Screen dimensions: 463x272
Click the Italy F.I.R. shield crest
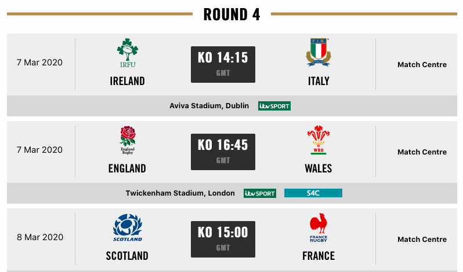pos(319,53)
